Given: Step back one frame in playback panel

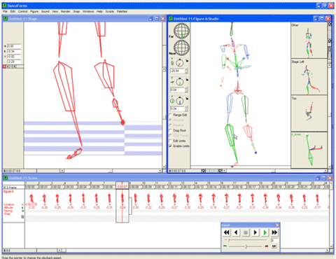Looking at the screenshot, I should click(x=236, y=232).
